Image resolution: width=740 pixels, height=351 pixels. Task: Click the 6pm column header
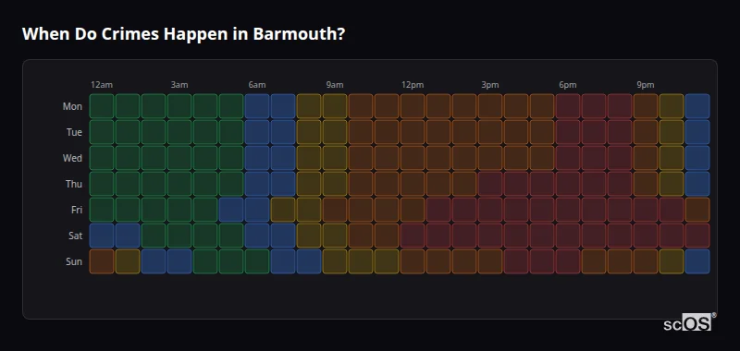click(568, 85)
